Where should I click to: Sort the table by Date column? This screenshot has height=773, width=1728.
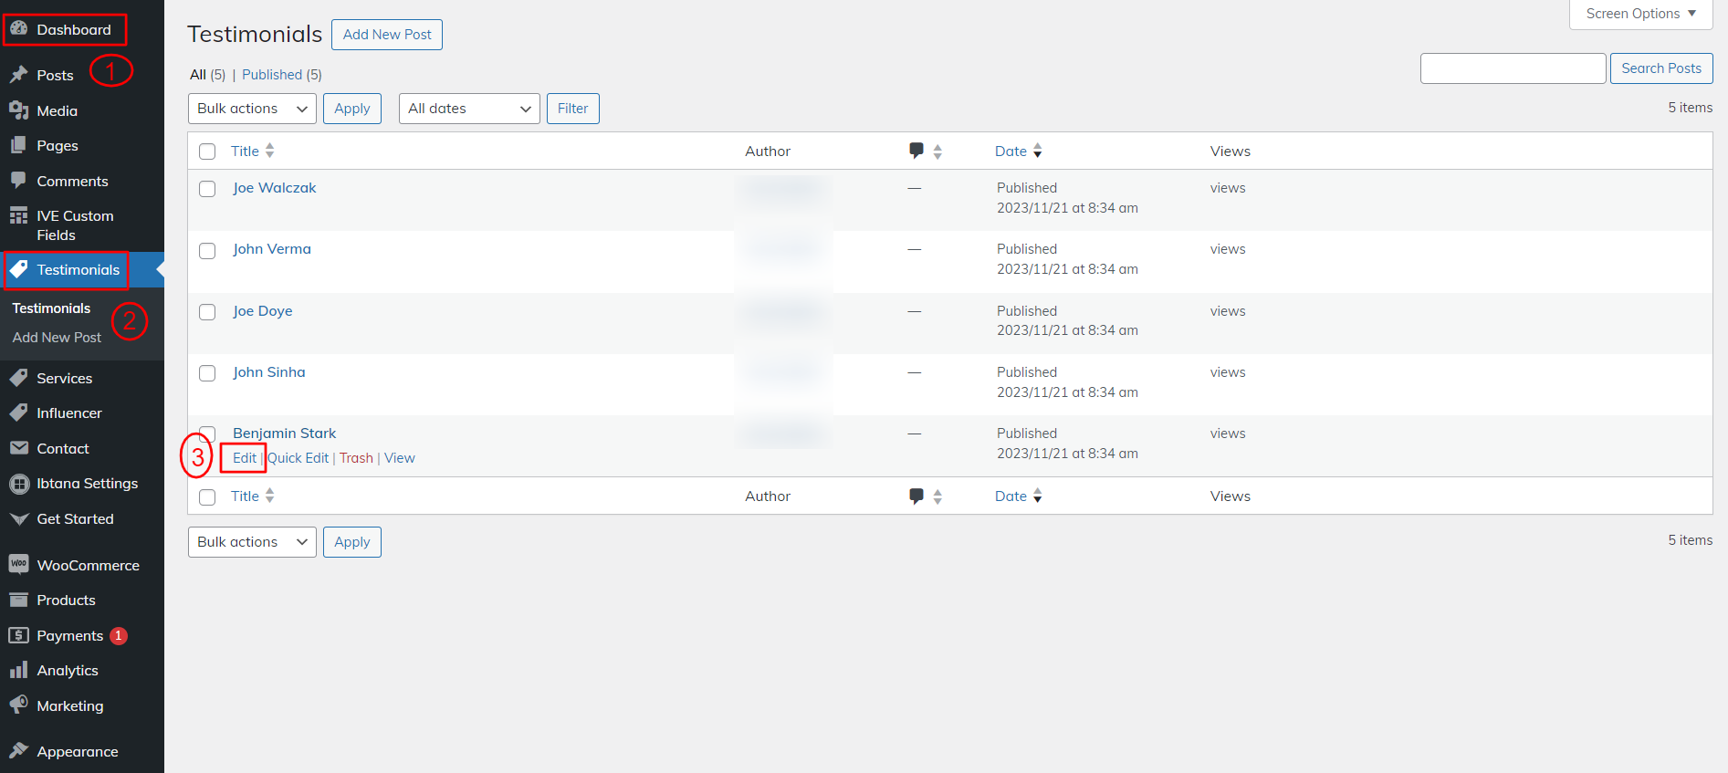point(1011,151)
